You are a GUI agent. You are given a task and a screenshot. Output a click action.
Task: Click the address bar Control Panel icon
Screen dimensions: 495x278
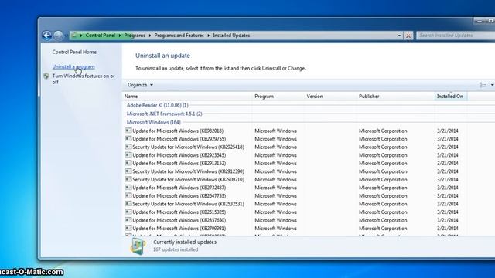coord(74,36)
